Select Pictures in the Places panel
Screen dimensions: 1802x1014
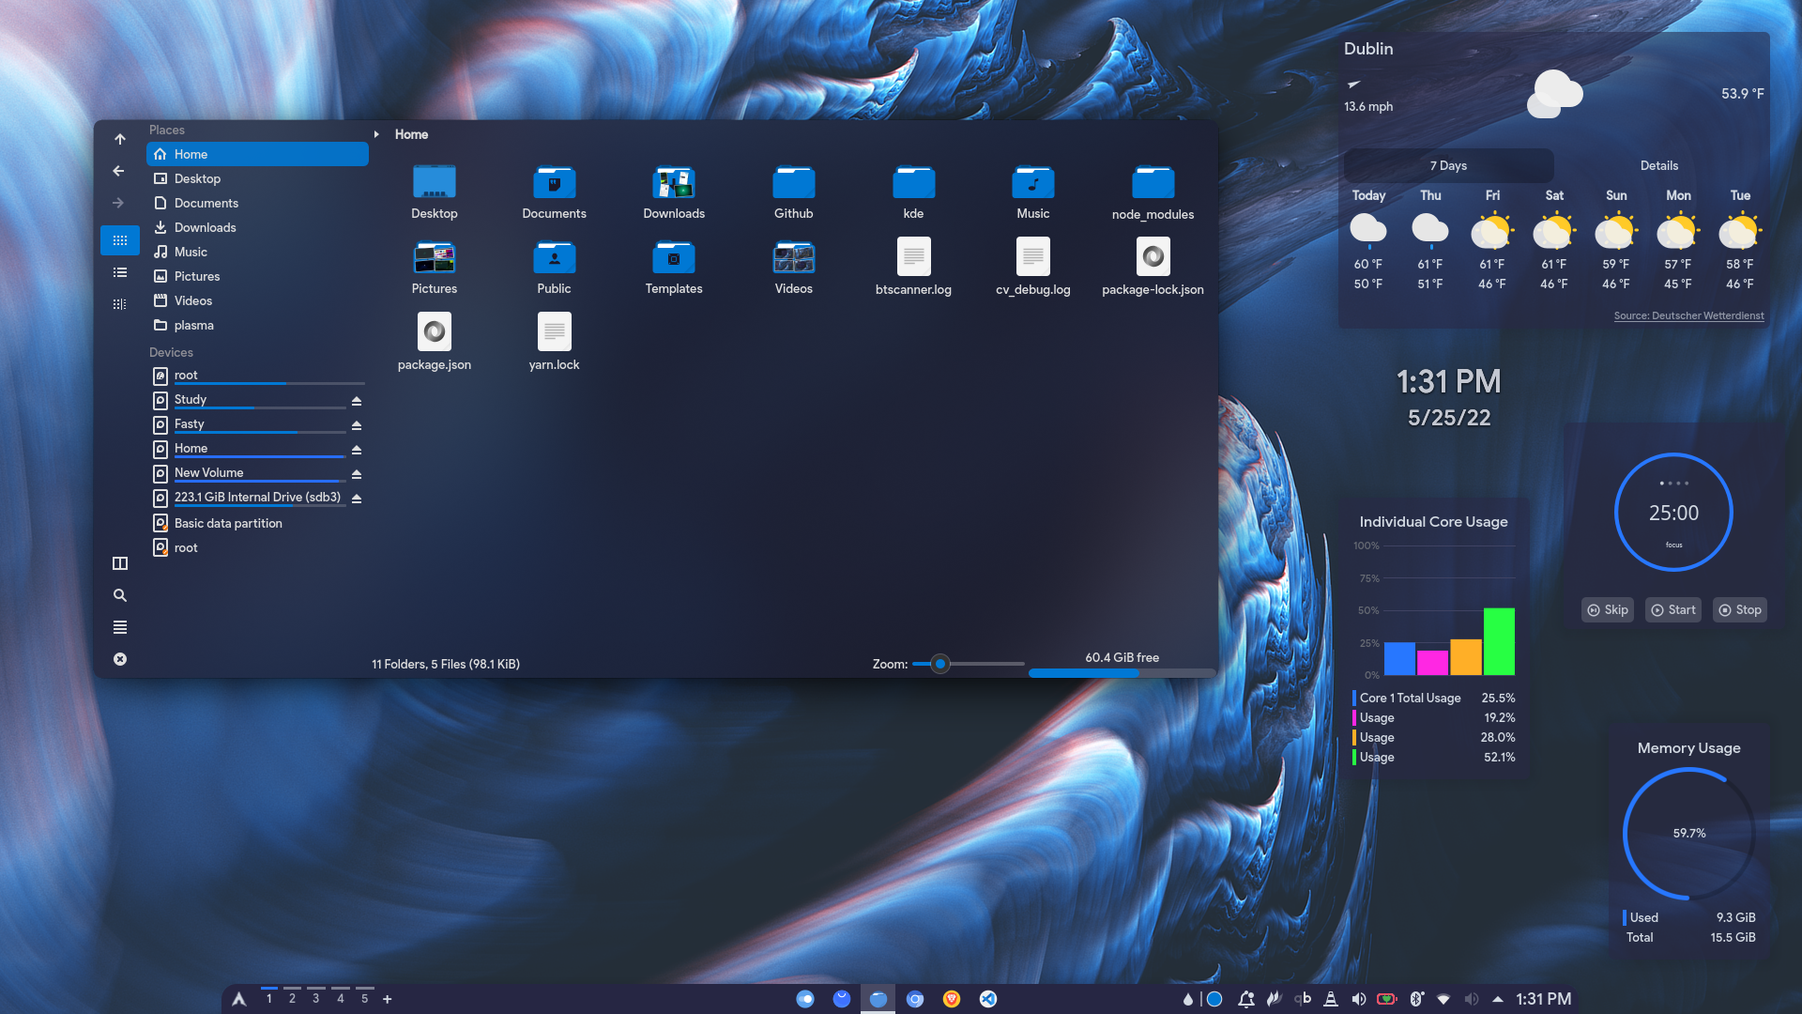(x=257, y=276)
